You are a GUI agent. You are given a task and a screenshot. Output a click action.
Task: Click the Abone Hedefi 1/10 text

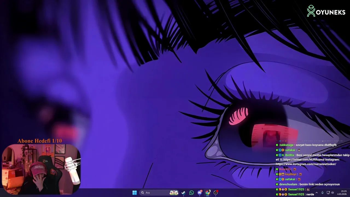tap(40, 141)
